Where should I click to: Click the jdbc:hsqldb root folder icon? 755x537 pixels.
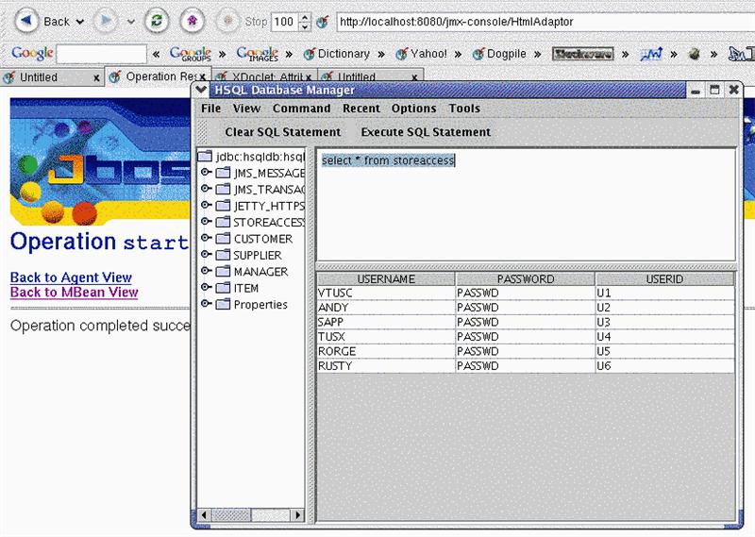point(205,157)
